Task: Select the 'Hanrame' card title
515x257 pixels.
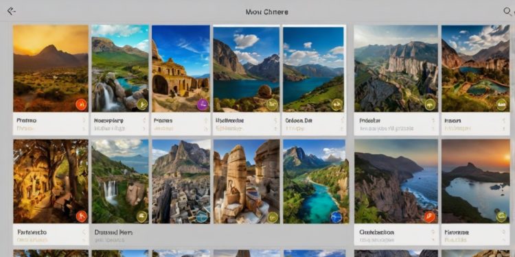Action: [457, 232]
